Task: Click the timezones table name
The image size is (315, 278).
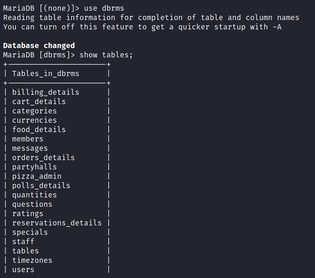Action: [x=32, y=260]
